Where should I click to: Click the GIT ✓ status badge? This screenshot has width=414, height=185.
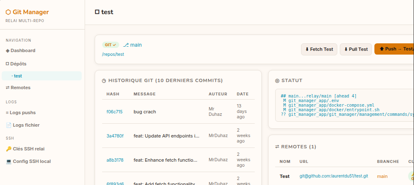(x=110, y=45)
